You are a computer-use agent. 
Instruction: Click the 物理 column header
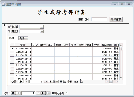coord(58,45)
